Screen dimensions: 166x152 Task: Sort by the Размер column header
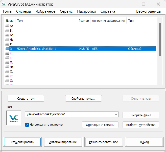pos(82,20)
